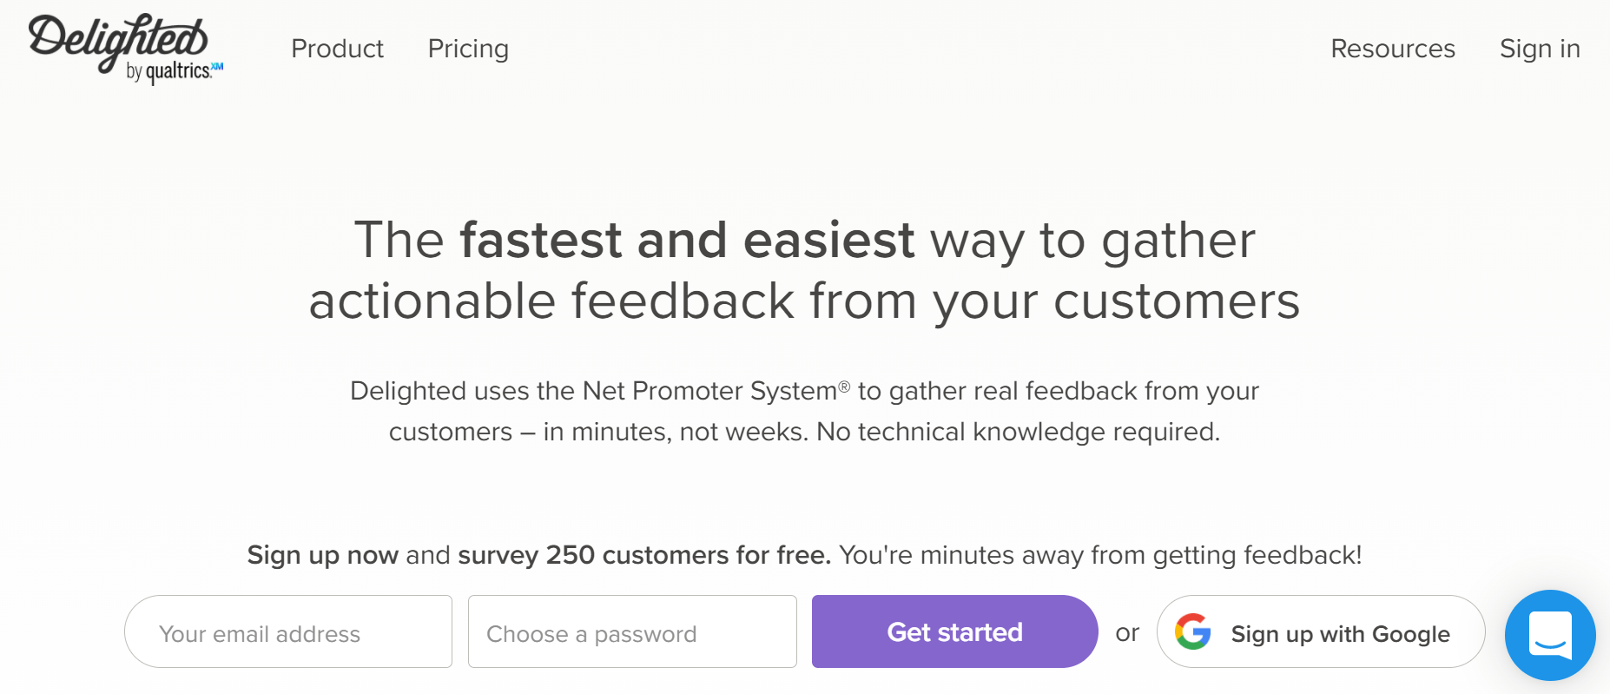Click the Qualtrics XM badge under the logo
Viewport: 1610px width, 694px height.
tap(175, 71)
